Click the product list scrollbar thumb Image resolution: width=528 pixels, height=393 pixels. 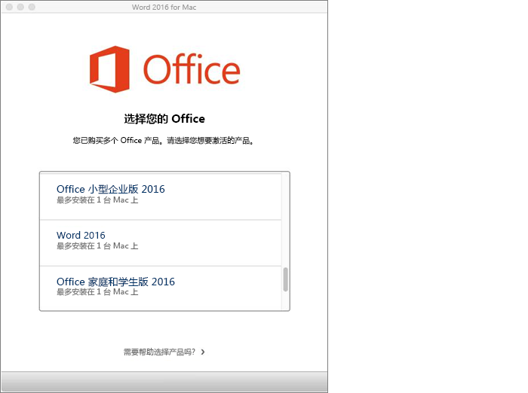[285, 279]
